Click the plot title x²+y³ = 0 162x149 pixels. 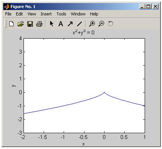coord(83,32)
